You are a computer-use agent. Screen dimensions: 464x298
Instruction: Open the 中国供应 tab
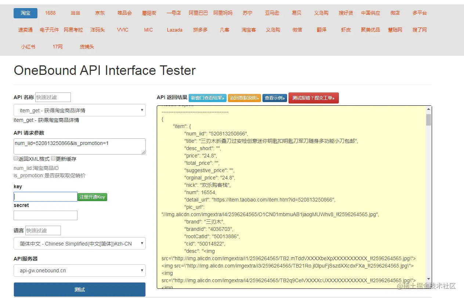pos(370,13)
